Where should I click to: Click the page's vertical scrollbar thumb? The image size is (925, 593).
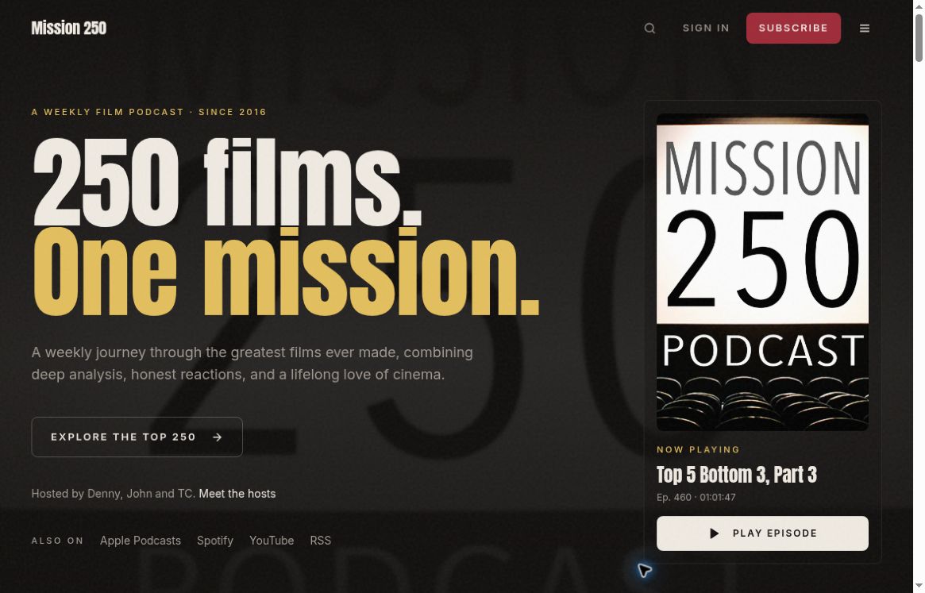(x=919, y=37)
